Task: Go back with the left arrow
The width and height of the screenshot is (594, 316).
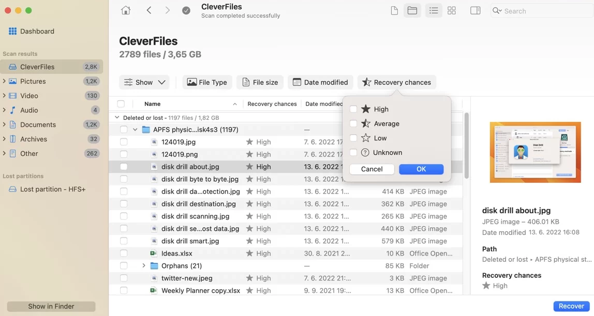Action: 149,10
